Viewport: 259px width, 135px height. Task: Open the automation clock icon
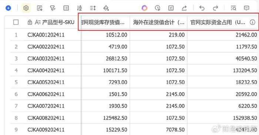[158, 8]
